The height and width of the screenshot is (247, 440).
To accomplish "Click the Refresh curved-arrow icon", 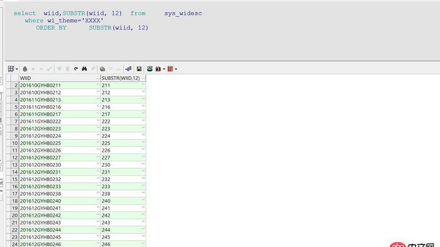I will 76,69.
